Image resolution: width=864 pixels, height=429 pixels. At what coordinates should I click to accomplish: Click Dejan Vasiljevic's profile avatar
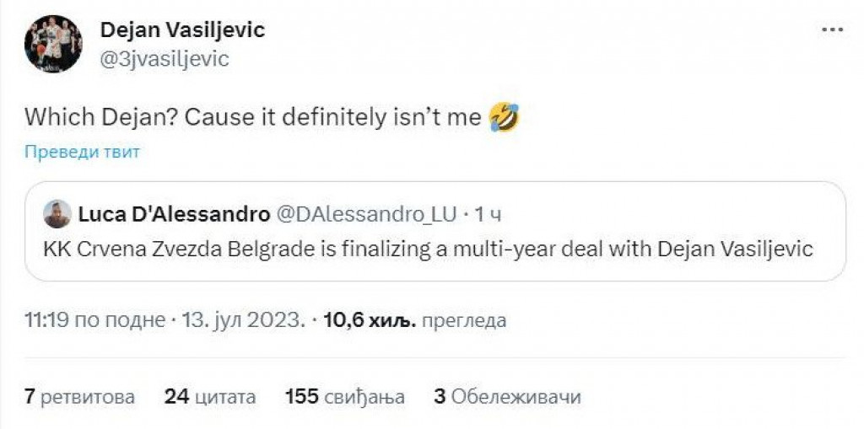[x=53, y=44]
